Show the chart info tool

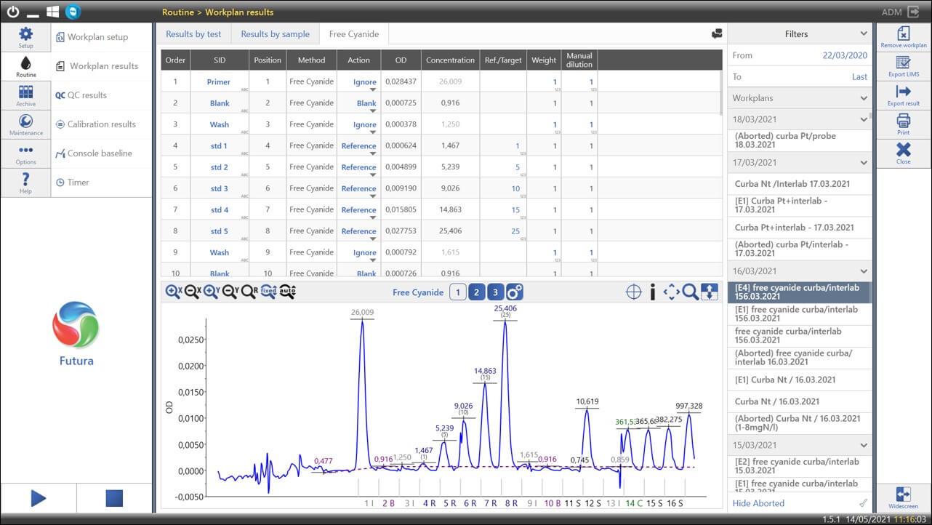(x=653, y=292)
